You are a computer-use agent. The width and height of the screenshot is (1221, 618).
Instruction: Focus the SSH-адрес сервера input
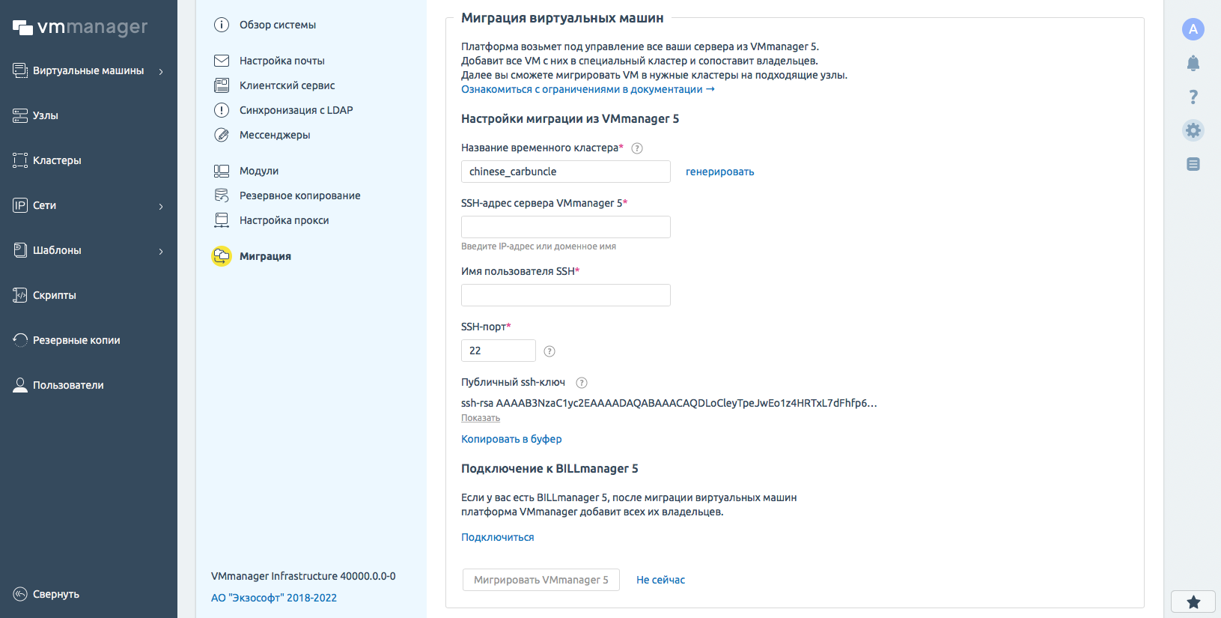coord(566,227)
